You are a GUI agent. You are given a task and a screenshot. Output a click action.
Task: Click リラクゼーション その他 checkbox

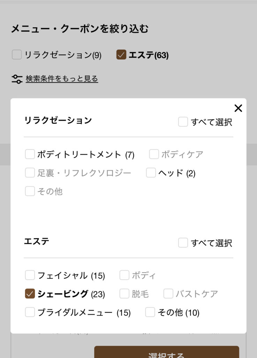coord(30,191)
